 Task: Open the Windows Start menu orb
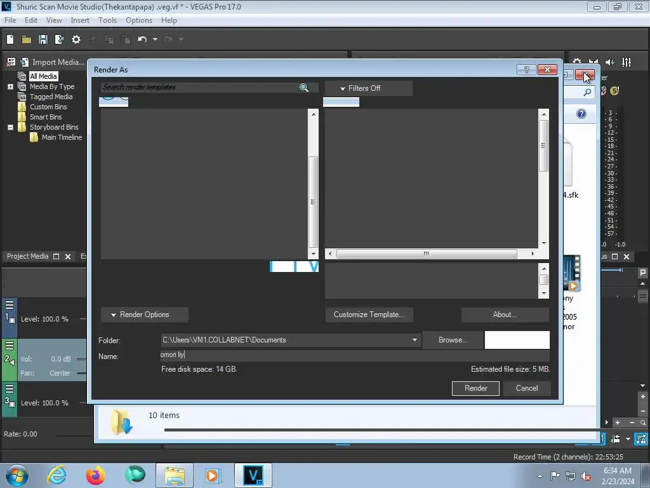coord(17,475)
